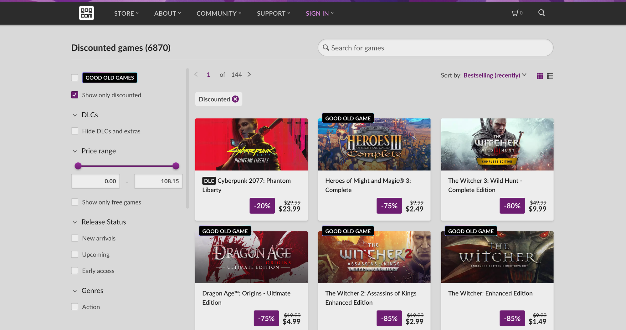626x330 pixels.
Task: Open the SIGN IN menu
Action: point(320,13)
